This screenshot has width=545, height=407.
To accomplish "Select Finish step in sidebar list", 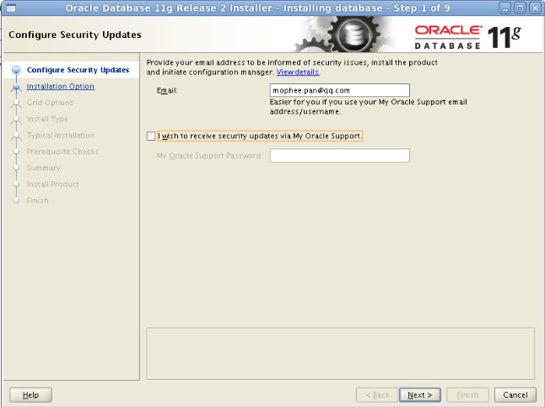I will pos(37,201).
